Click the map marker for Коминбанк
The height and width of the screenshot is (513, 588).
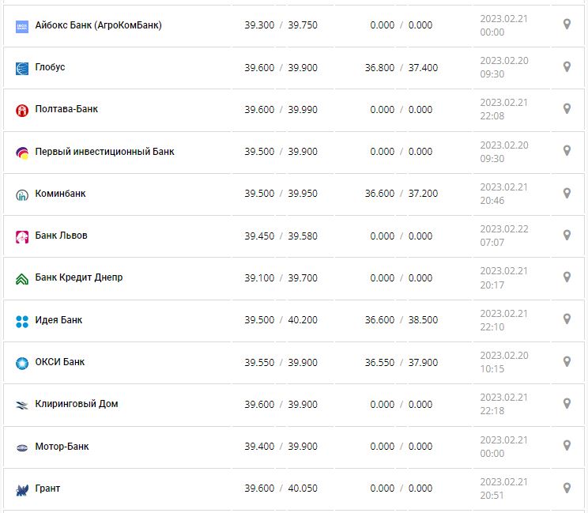[567, 193]
